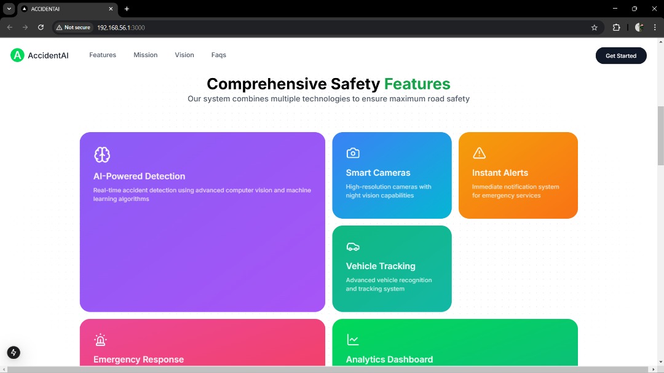The height and width of the screenshot is (373, 664).
Task: Click the Not secure site info chip
Action: point(73,28)
